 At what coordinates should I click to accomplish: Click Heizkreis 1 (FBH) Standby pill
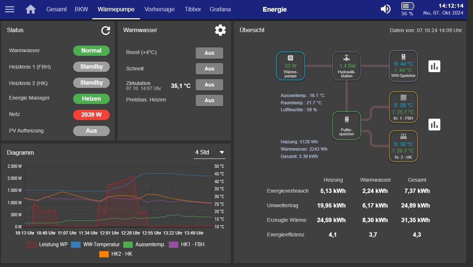point(91,67)
